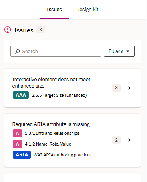Switch to the Issues tab
The image size is (147, 182).
click(x=54, y=10)
